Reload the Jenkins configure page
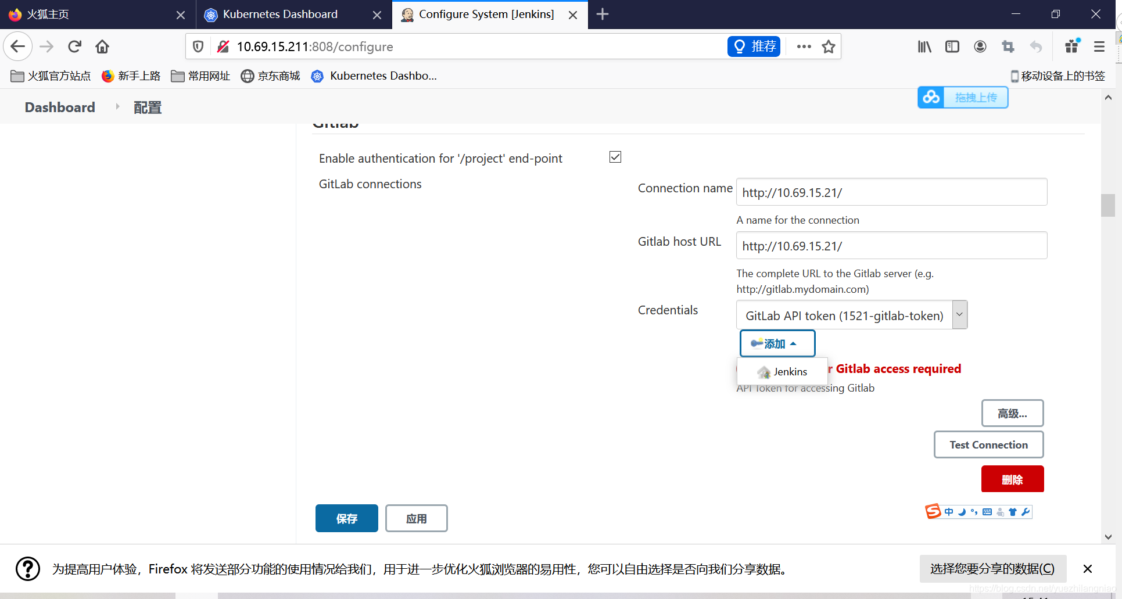The image size is (1122, 599). [x=74, y=46]
